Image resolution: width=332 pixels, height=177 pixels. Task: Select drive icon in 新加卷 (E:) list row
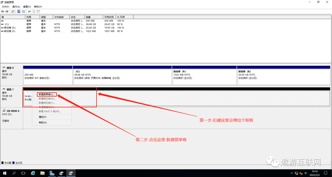point(2,28)
